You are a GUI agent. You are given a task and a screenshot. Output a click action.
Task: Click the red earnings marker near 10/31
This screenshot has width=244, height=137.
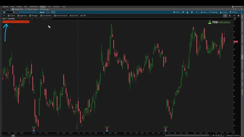tap(34, 129)
